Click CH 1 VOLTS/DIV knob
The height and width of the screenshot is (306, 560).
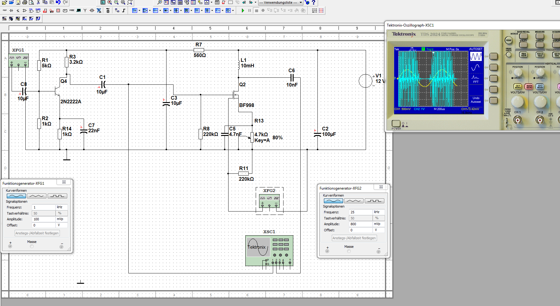517,102
